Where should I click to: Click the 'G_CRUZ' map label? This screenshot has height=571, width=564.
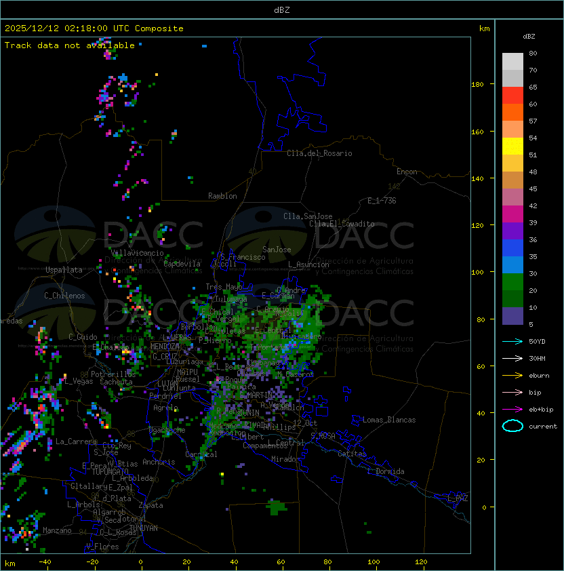tap(165, 357)
